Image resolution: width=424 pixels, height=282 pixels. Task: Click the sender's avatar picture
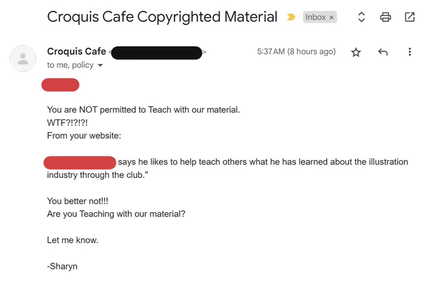(x=22, y=59)
